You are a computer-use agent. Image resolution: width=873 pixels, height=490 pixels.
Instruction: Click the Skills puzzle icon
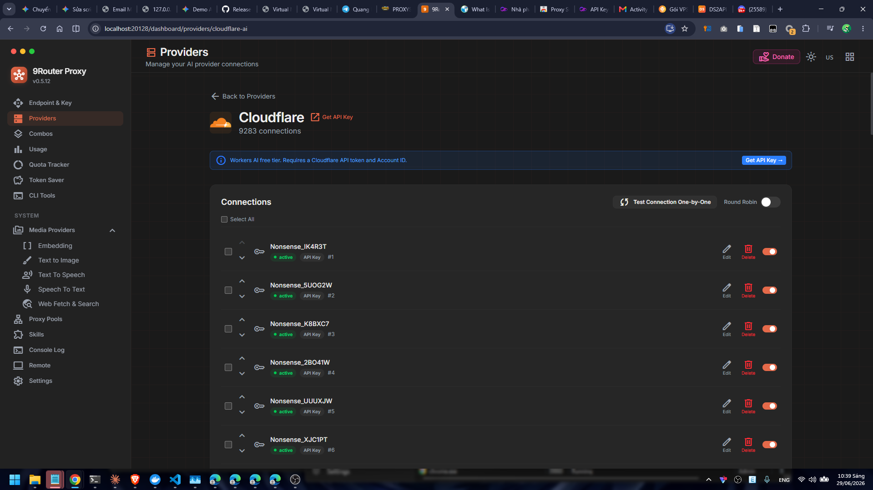point(18,335)
